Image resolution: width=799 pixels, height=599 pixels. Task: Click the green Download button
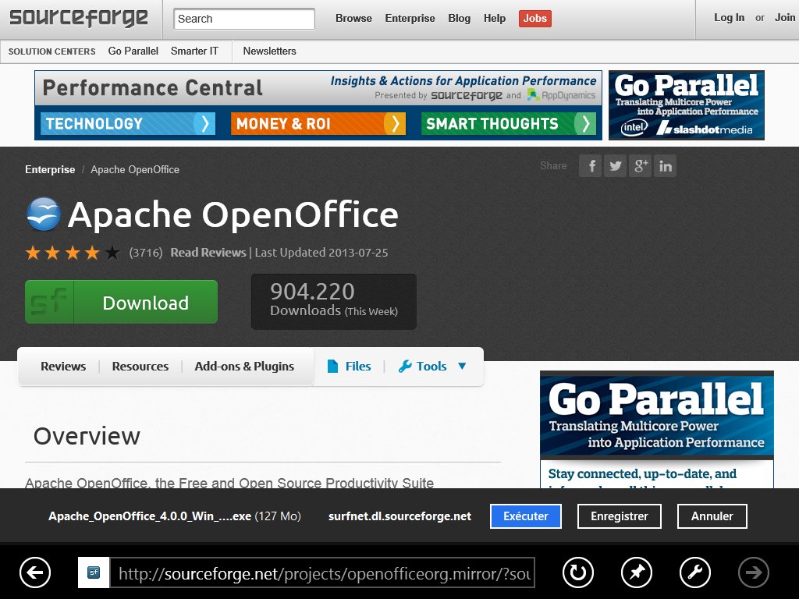pyautogui.click(x=121, y=302)
